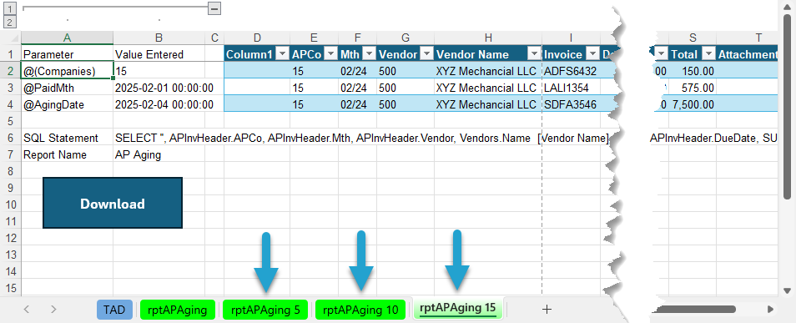Screen dimensions: 796x323
Task: Click the horizontal scrollbar thumb
Action: point(695,309)
